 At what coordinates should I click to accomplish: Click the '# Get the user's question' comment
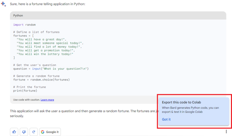click(x=35, y=65)
